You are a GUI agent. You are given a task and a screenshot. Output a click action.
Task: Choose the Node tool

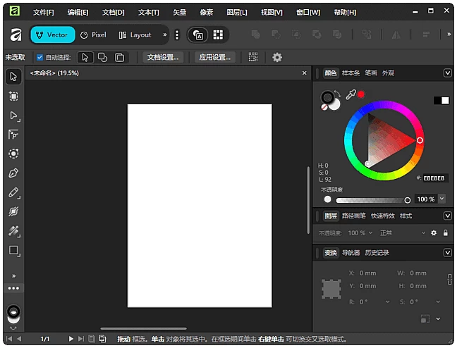coord(13,116)
